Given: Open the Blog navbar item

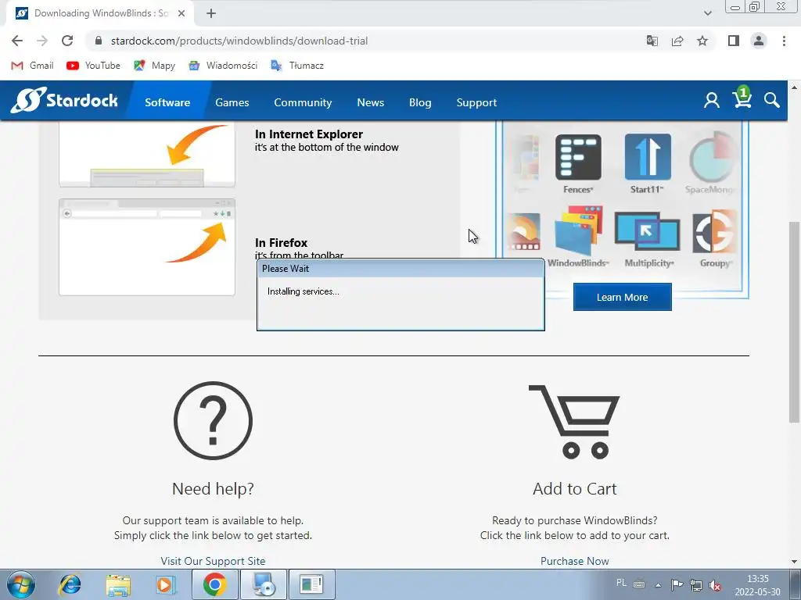Looking at the screenshot, I should pos(420,102).
